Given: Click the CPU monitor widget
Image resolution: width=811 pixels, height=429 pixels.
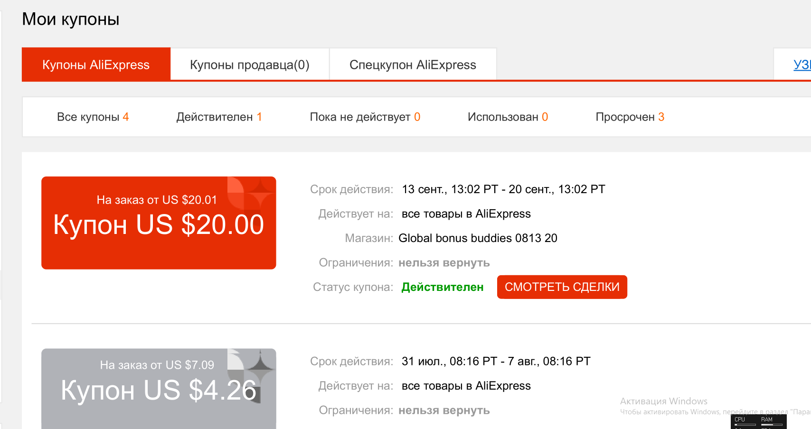Looking at the screenshot, I should pyautogui.click(x=745, y=421).
